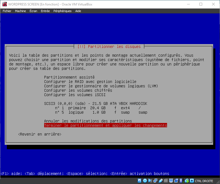Open the Aide menu

point(78,11)
